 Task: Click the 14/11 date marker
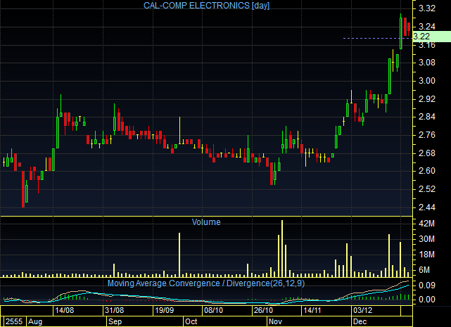[312, 310]
